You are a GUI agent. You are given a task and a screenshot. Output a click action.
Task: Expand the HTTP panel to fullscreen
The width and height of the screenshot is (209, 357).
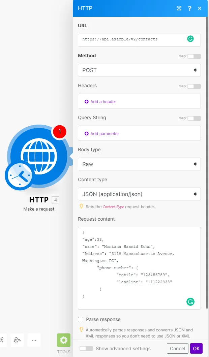[x=179, y=8]
